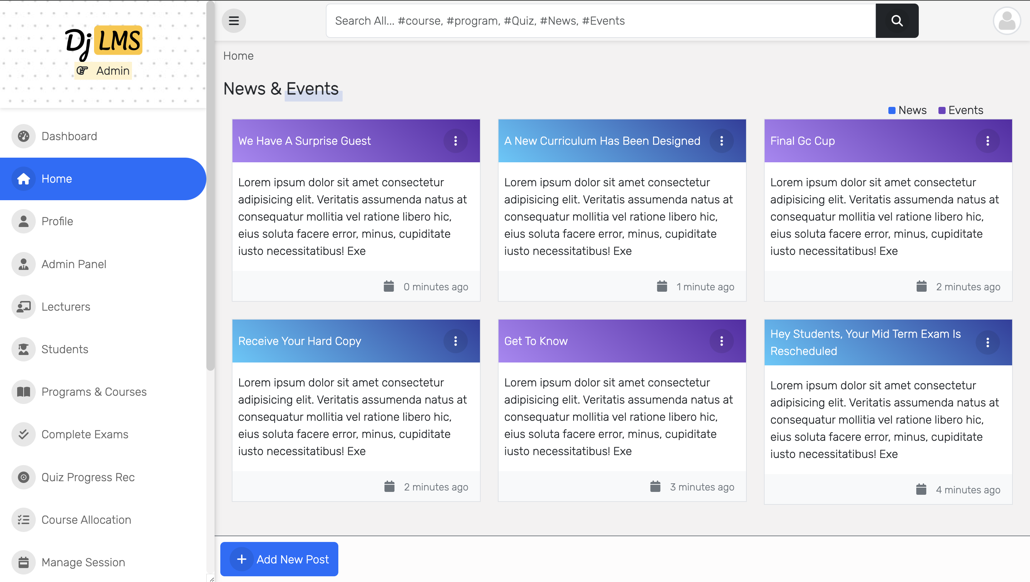Go to Dashboard in the sidebar
The image size is (1030, 582).
[x=103, y=136]
